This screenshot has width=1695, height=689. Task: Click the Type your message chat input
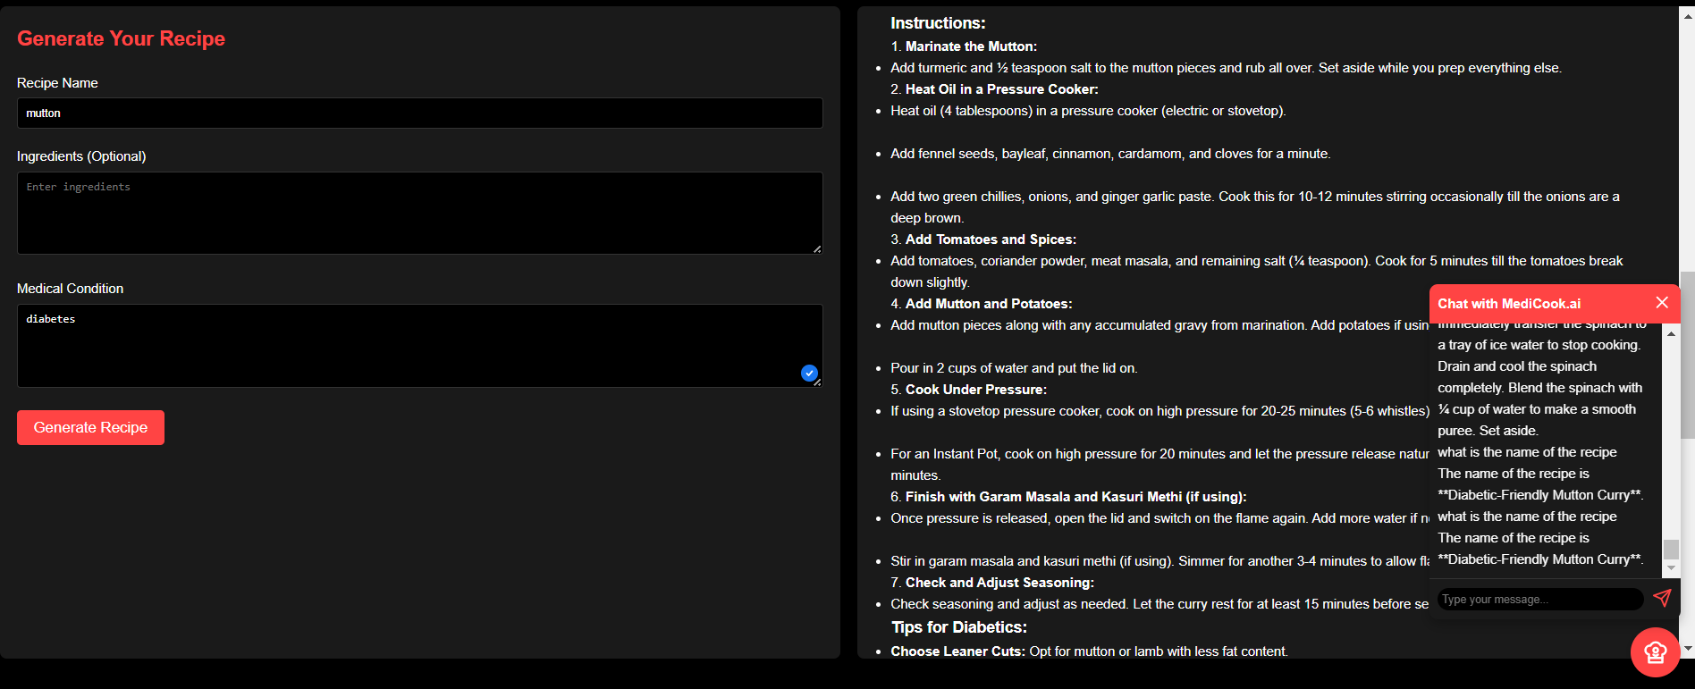click(x=1538, y=599)
